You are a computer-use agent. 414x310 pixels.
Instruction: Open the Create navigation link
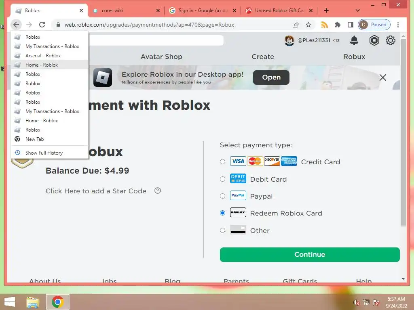point(263,57)
